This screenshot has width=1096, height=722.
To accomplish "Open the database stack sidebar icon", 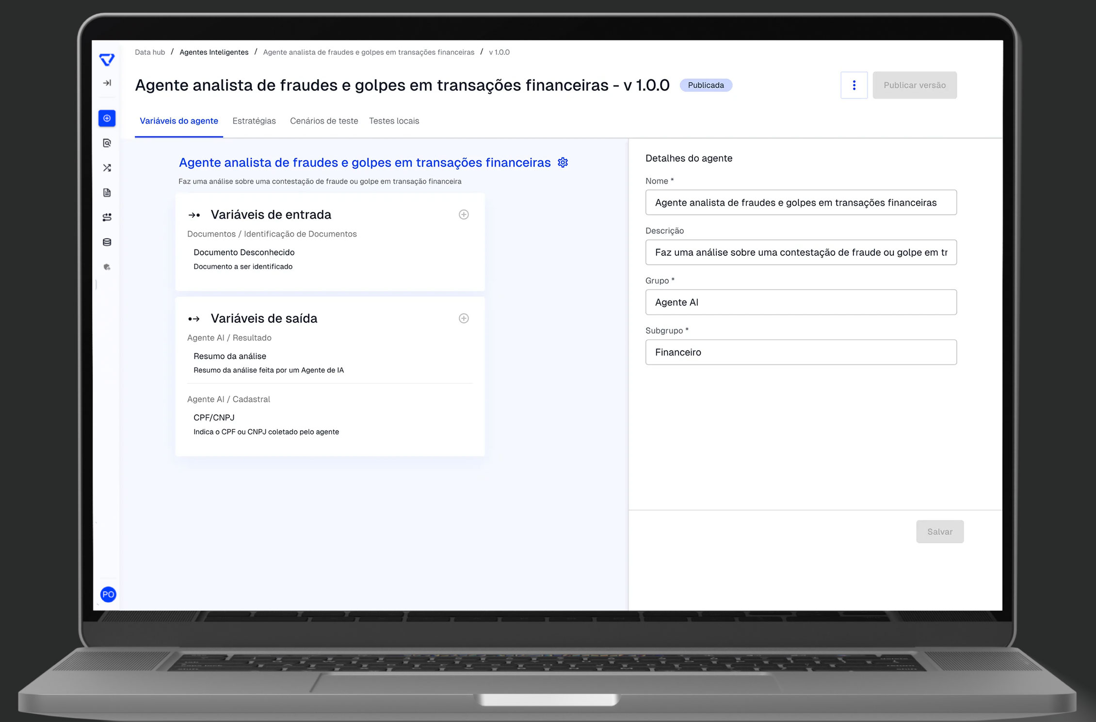I will pyautogui.click(x=107, y=242).
